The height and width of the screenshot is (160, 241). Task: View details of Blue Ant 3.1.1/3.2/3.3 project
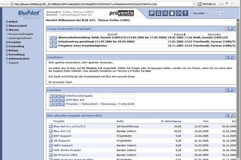click(x=51, y=127)
